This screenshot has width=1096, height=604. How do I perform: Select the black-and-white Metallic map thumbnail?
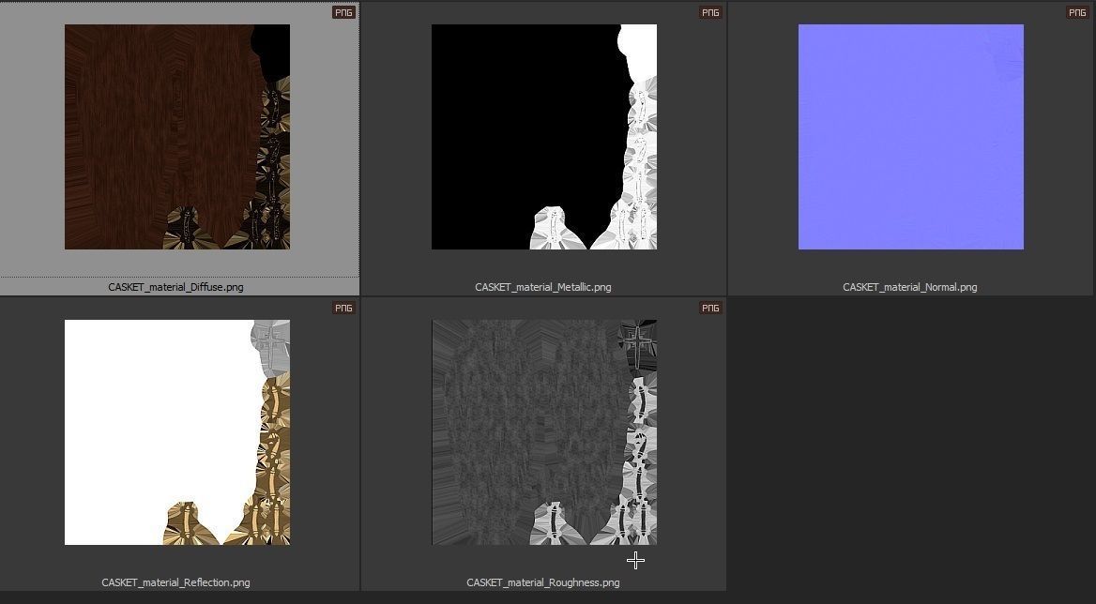pyautogui.click(x=543, y=137)
